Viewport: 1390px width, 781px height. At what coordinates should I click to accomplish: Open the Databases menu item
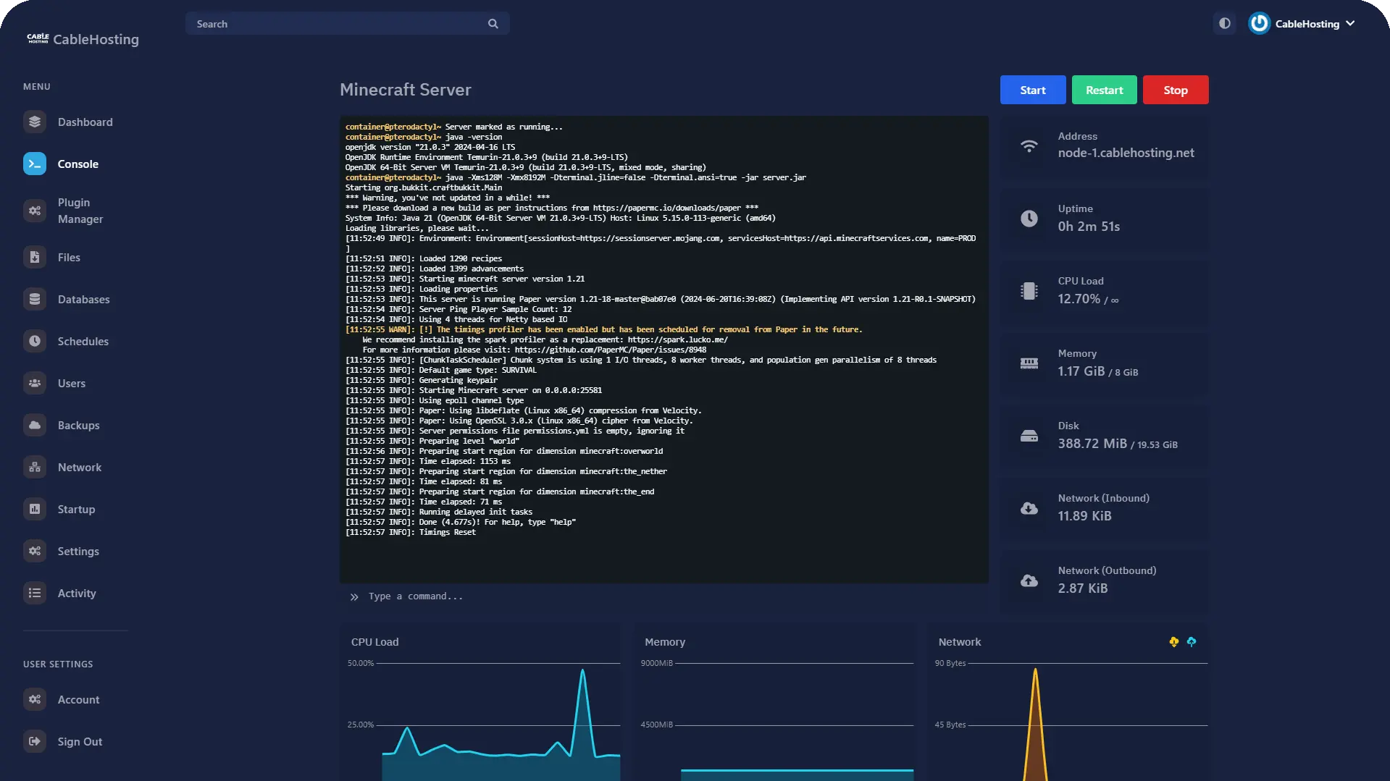[84, 299]
